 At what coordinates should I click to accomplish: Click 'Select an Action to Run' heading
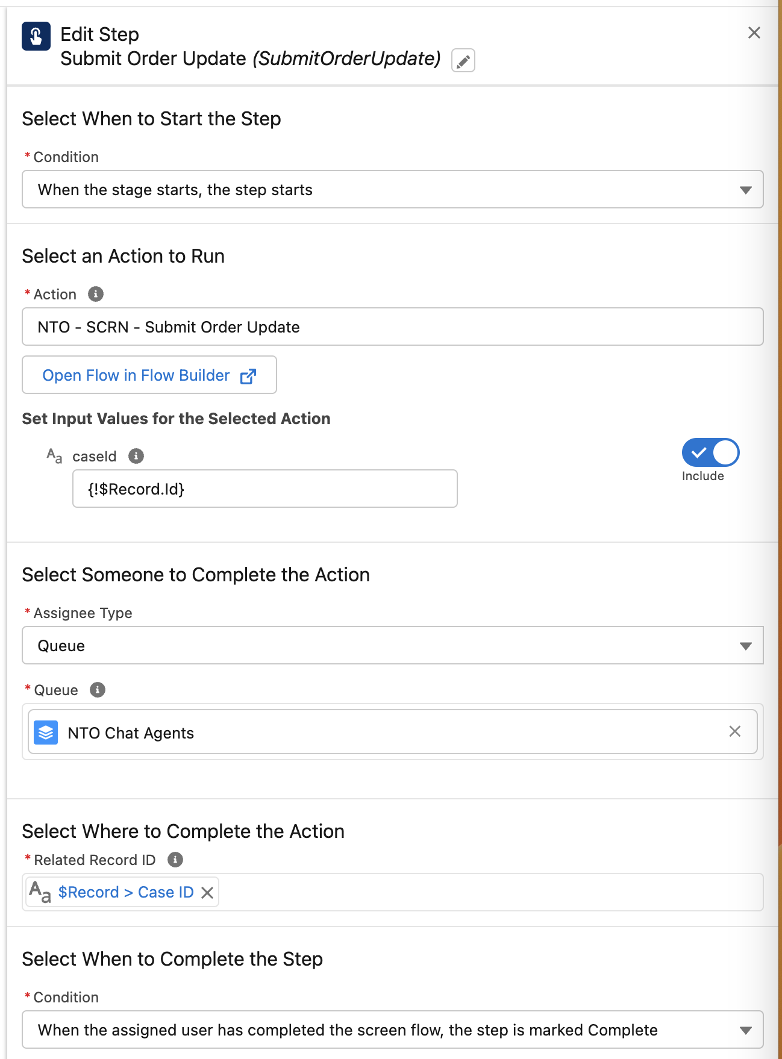(x=123, y=256)
